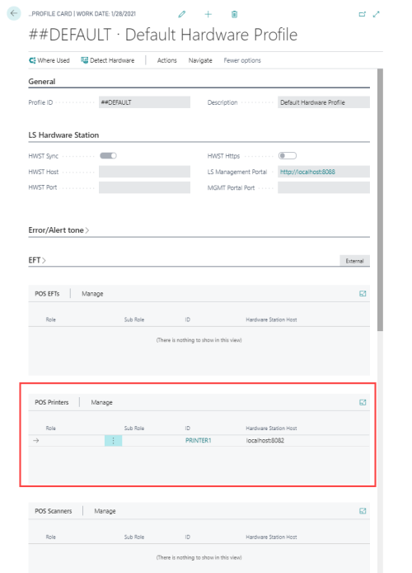Expand the EFT section

tap(37, 260)
